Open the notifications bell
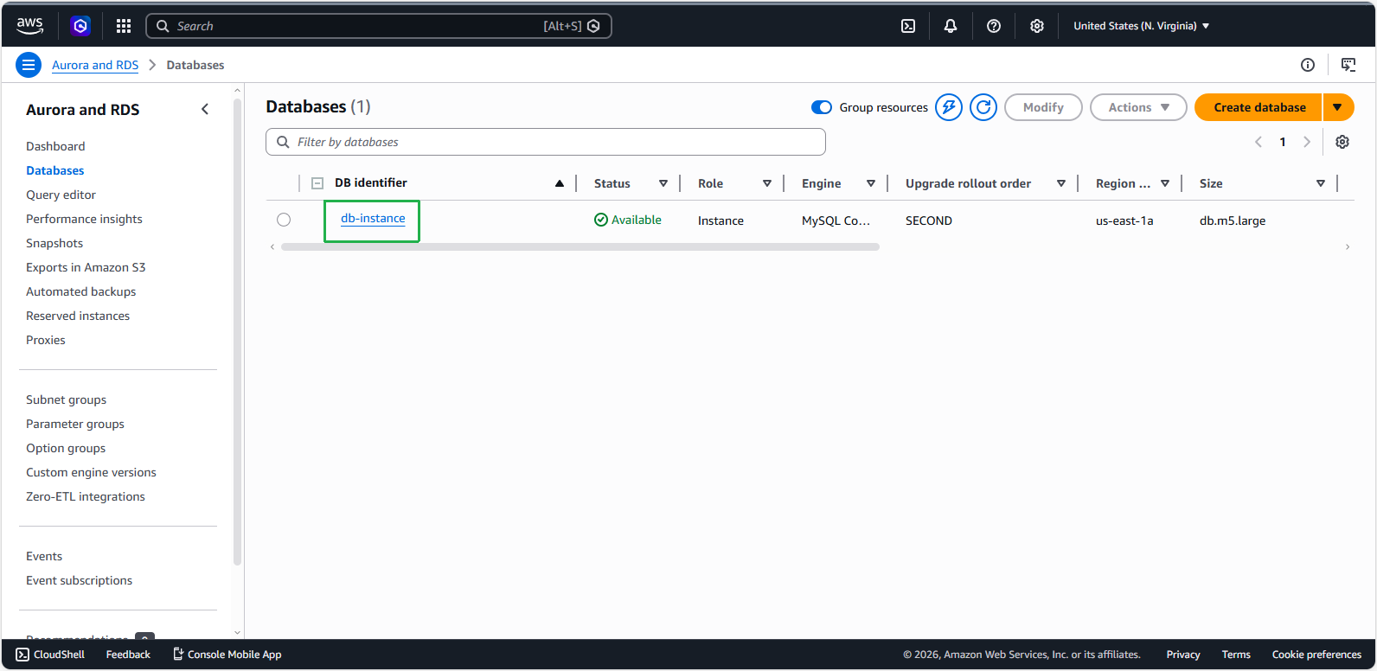Image resolution: width=1377 pixels, height=671 pixels. coord(951,26)
